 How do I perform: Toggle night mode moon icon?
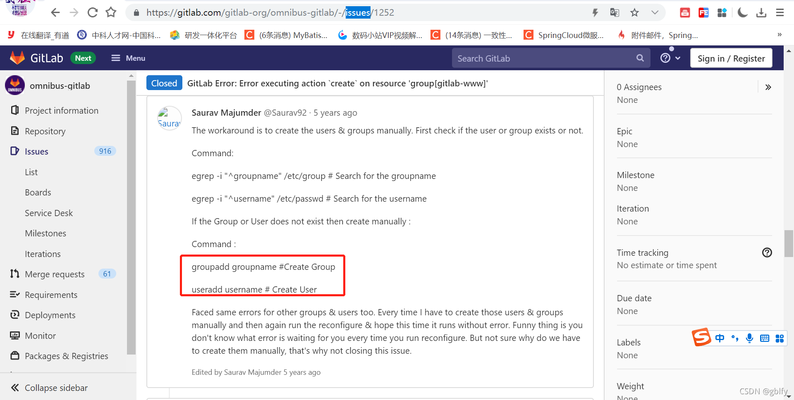coord(743,12)
